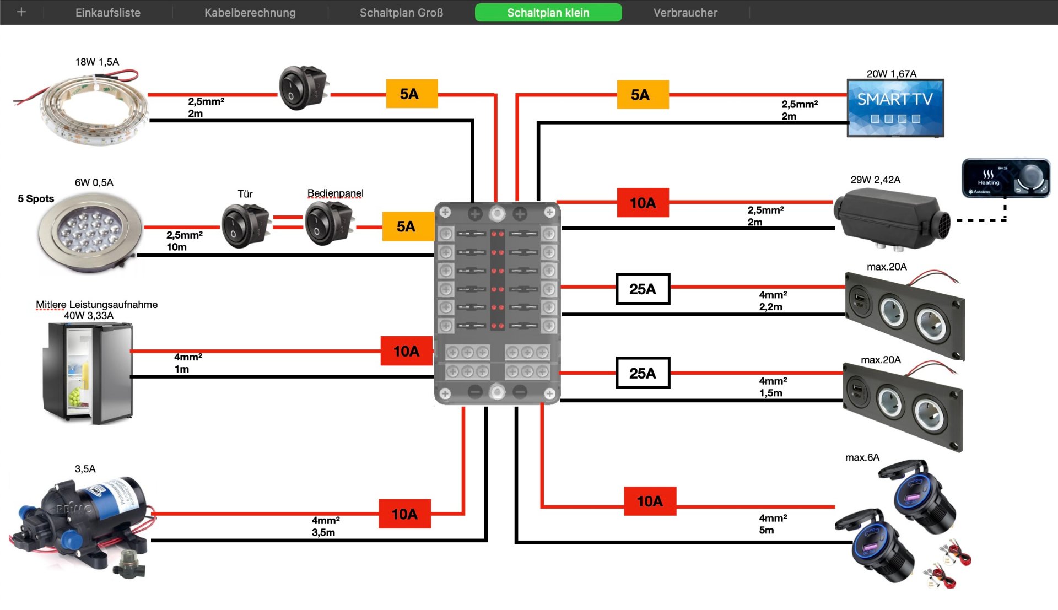
Task: Select the '2,5mm² 10m' cable label
Action: click(x=185, y=241)
